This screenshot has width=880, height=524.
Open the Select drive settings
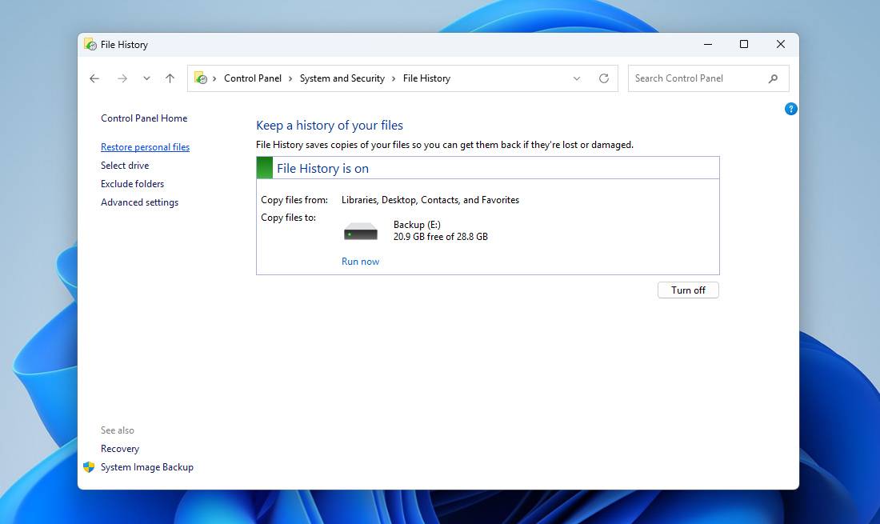[125, 165]
